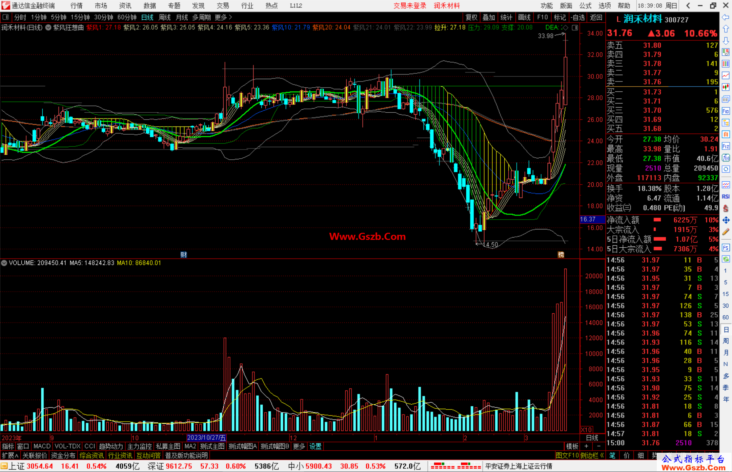Click the 2023/10/27 date marker on the timeline
This screenshot has height=472, width=732.
coord(206,438)
